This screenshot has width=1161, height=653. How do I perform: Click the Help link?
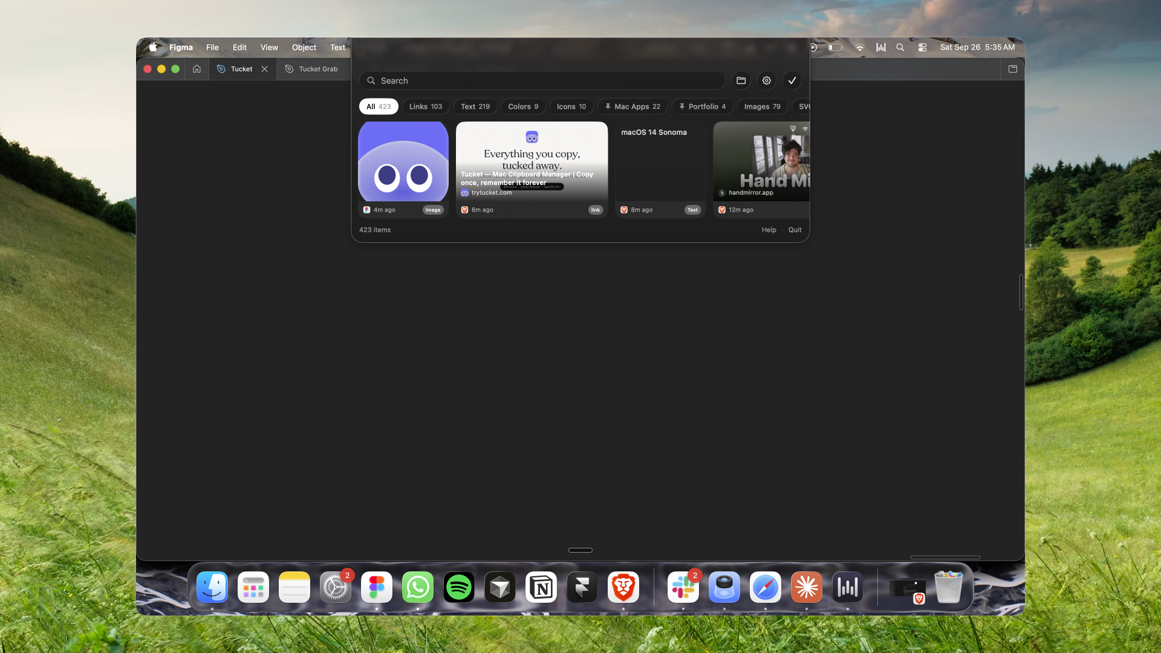pyautogui.click(x=769, y=230)
